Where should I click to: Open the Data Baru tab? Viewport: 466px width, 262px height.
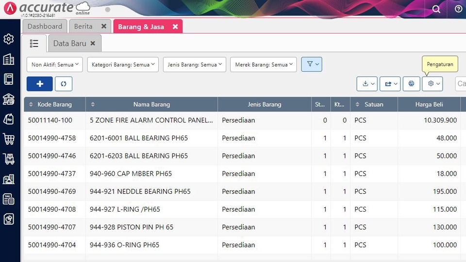click(x=69, y=44)
